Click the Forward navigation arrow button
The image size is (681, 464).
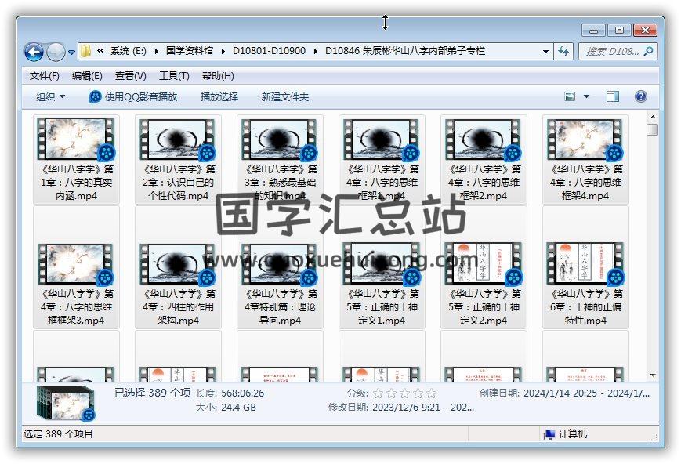pyautogui.click(x=56, y=52)
